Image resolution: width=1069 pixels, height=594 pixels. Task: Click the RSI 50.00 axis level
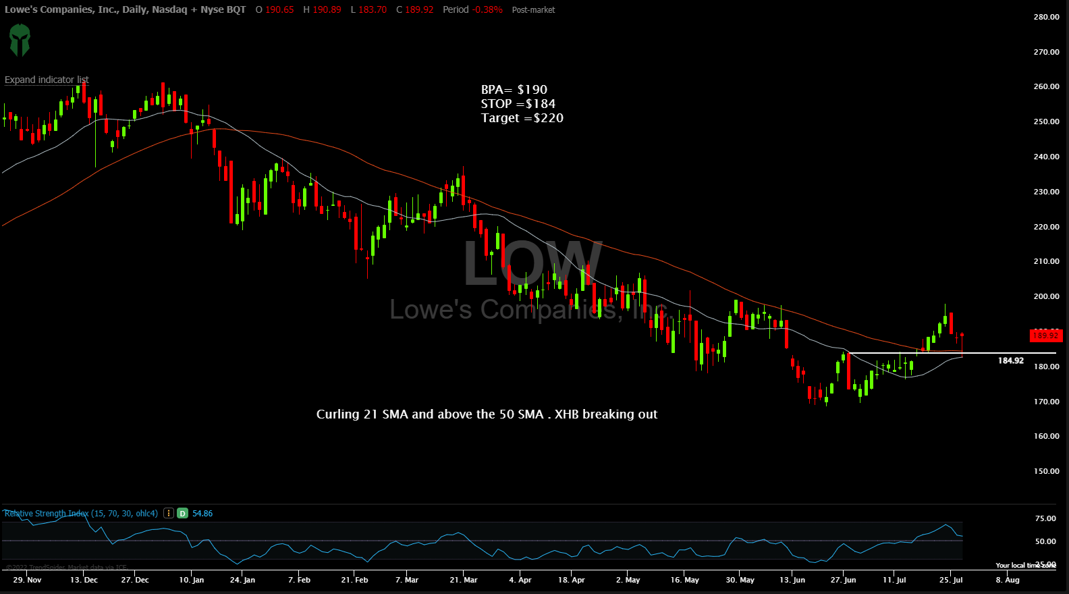pos(1045,541)
